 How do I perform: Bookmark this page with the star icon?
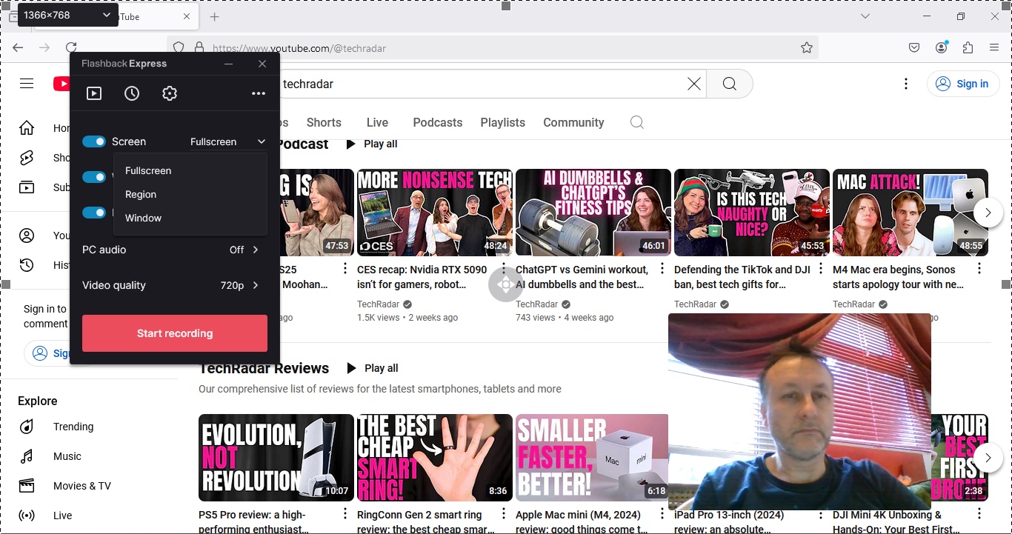pyautogui.click(x=807, y=47)
